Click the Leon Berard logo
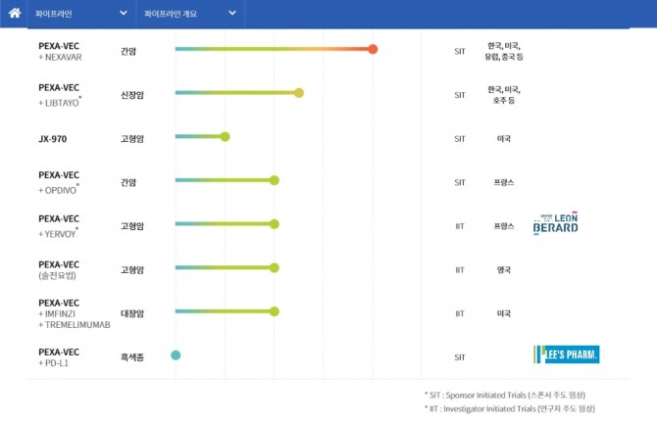The image size is (657, 423). point(556,223)
